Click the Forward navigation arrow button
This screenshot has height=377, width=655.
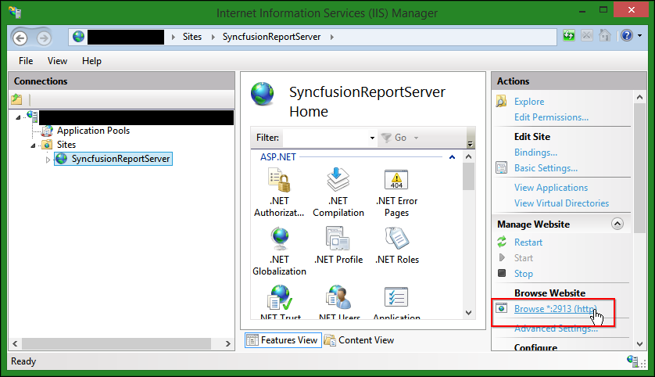(44, 38)
